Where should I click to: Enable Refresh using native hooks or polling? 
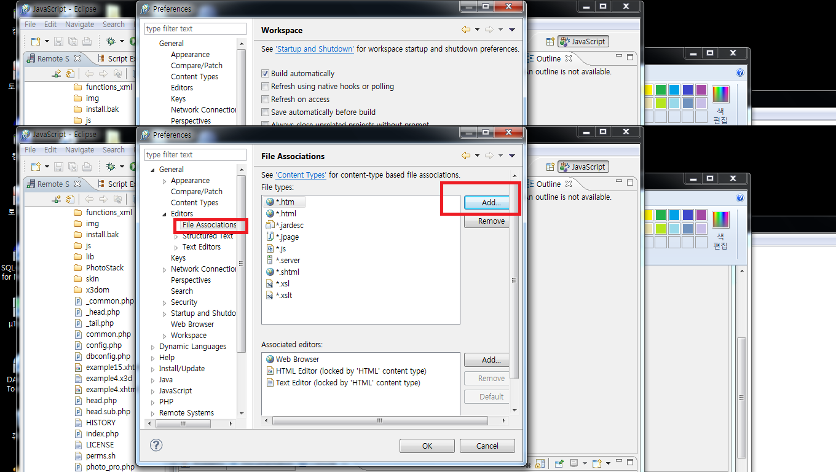pyautogui.click(x=266, y=86)
